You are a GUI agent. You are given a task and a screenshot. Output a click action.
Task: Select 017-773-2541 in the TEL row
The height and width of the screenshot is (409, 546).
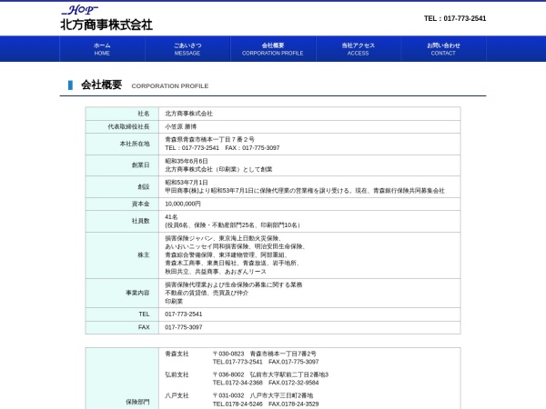[x=184, y=314]
